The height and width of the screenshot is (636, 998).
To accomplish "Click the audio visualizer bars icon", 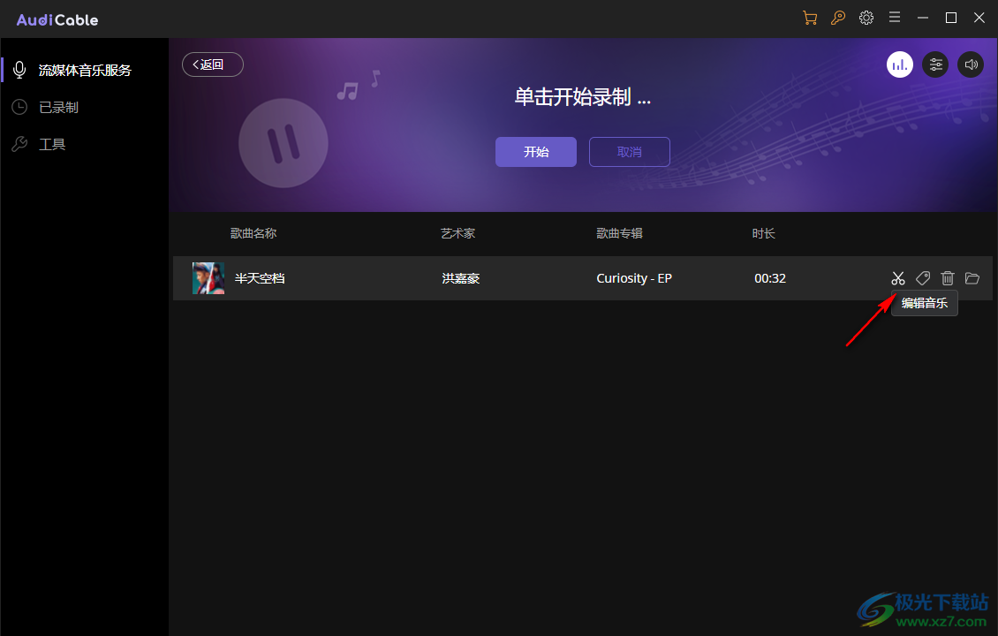I will [x=899, y=64].
